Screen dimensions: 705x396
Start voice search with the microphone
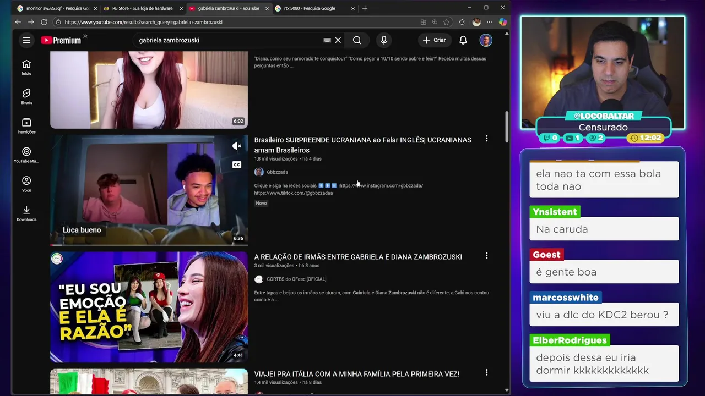pyautogui.click(x=384, y=40)
